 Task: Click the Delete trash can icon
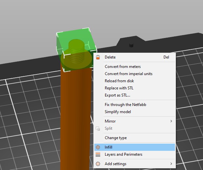pos(98,57)
